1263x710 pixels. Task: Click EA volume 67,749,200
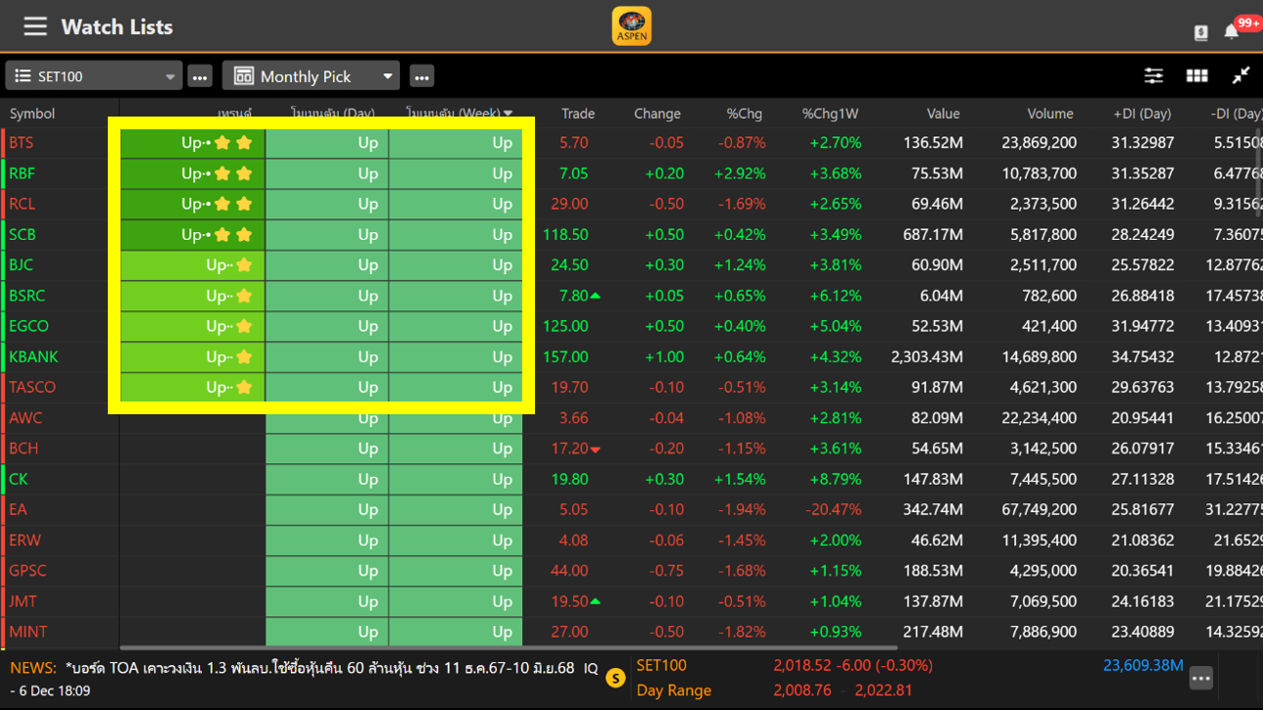tap(1039, 509)
